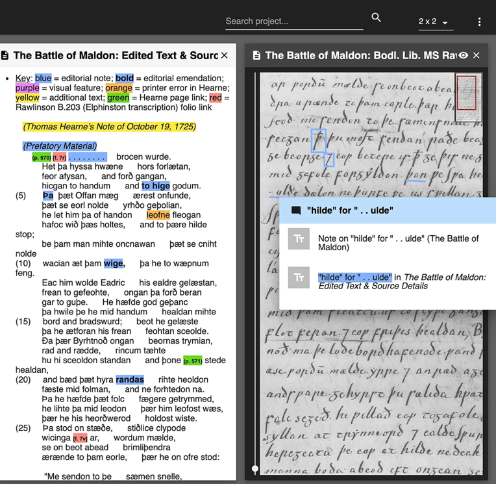Click line number (25) in poem
This screenshot has height=484, width=496.
point(23,428)
